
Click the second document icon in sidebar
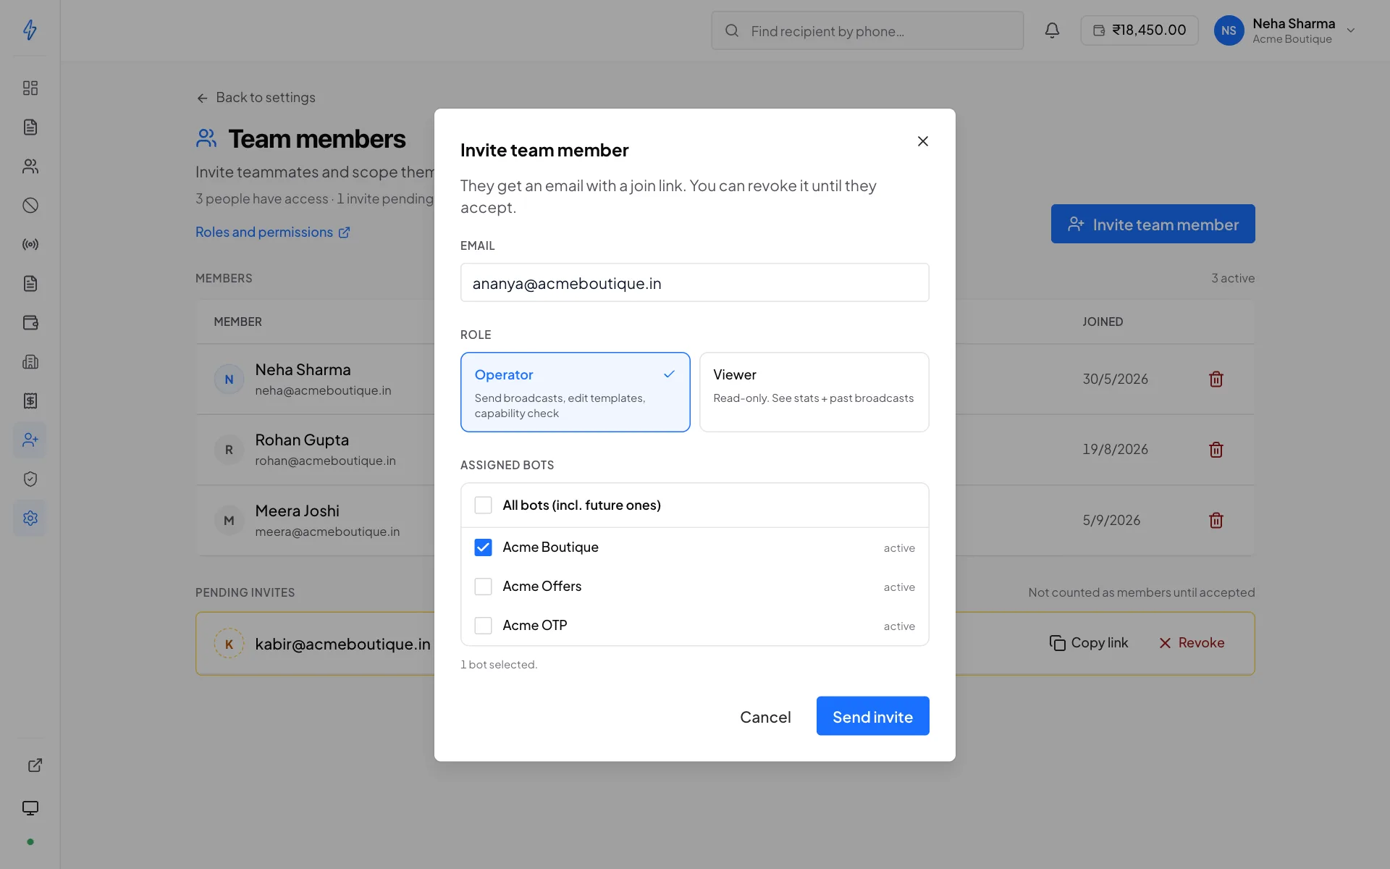point(30,284)
